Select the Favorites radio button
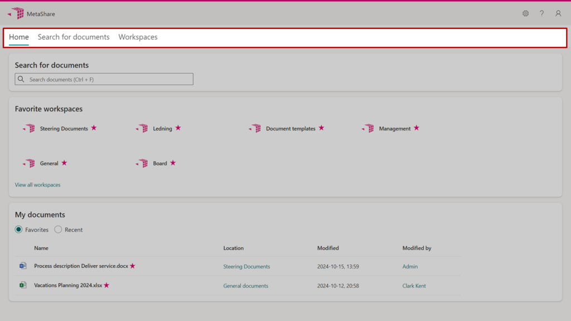571x321 pixels. 19,230
